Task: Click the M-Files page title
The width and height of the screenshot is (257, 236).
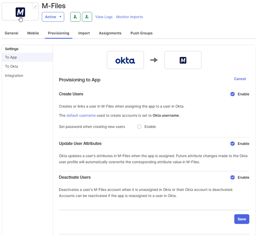Action: click(53, 6)
